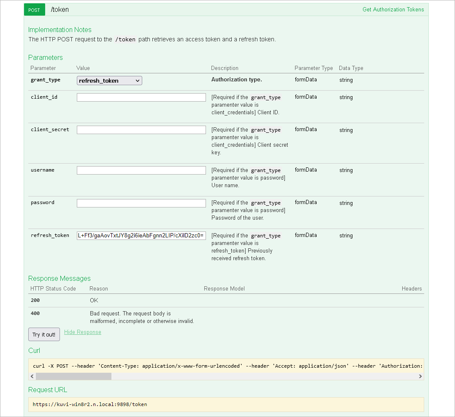Screen dimensions: 455x417
Task: Click the Curl section heading
Action: point(34,351)
